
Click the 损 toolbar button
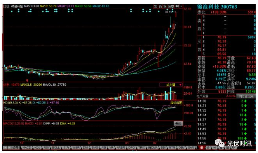165,6
